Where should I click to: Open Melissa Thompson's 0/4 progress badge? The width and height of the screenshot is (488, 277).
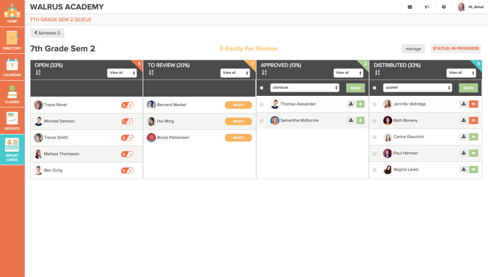[x=127, y=154]
